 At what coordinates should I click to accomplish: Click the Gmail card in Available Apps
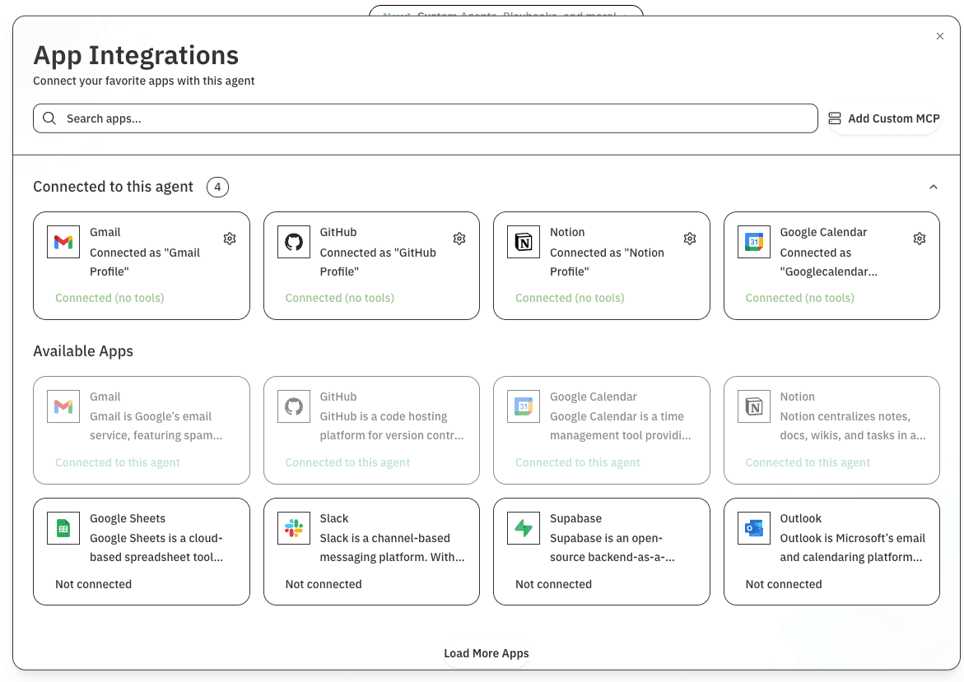(x=141, y=429)
